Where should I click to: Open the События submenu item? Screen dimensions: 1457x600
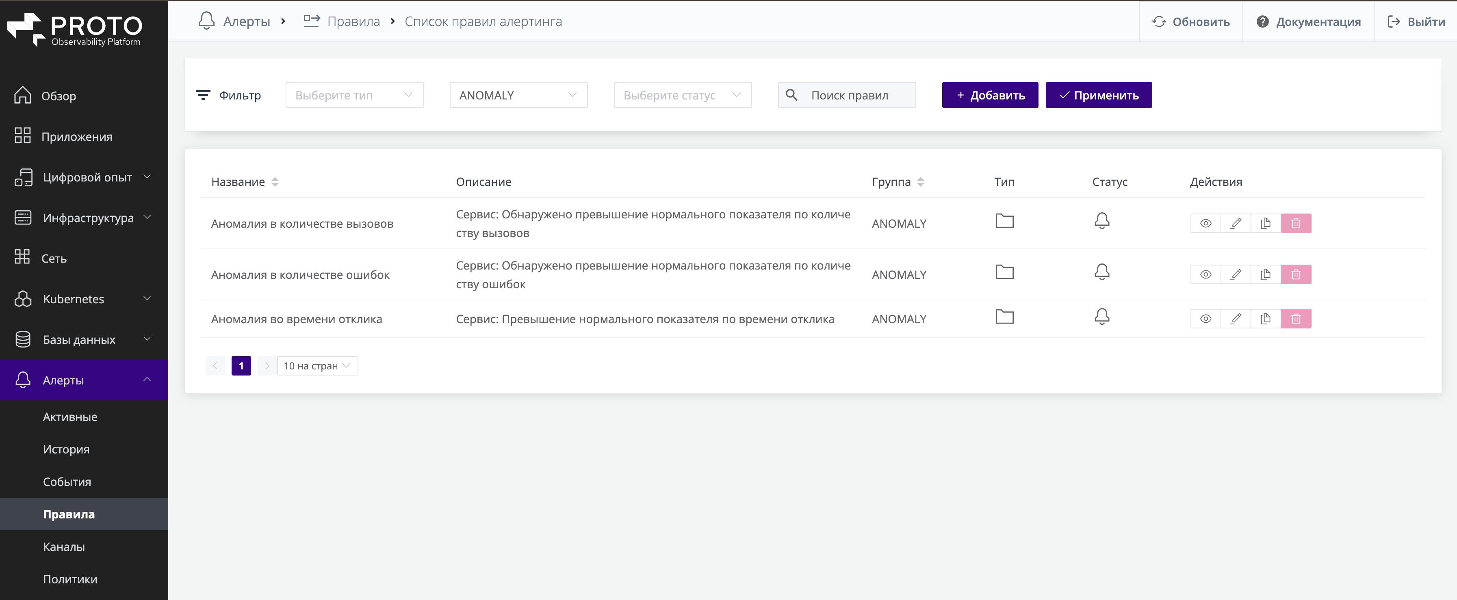84,482
